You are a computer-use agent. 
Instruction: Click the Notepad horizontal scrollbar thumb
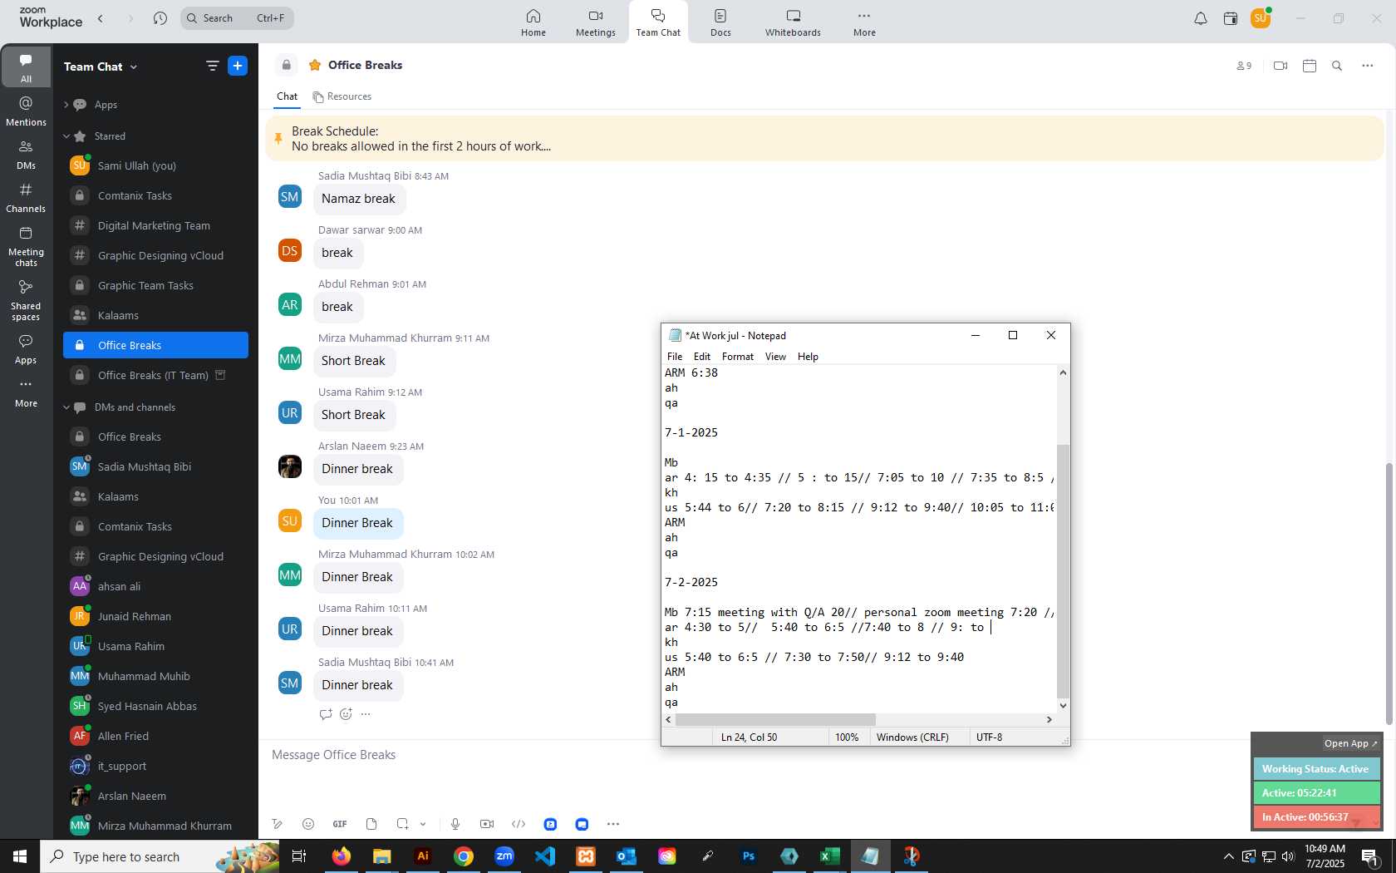tap(776, 720)
